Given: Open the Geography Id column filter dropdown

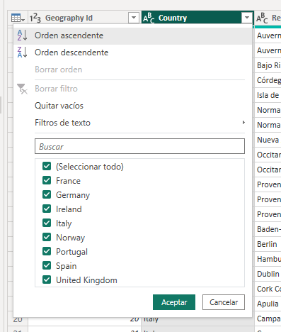Looking at the screenshot, I should coord(134,18).
